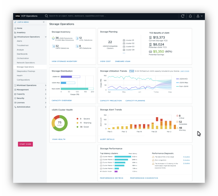Open the user account menu
Viewport: 218px width, 196px height.
coord(199,16)
